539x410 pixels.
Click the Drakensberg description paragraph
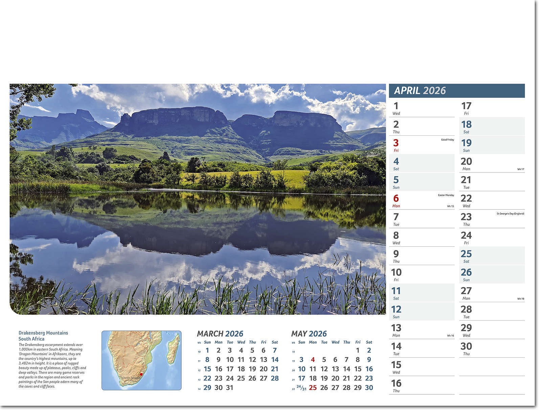pyautogui.click(x=52, y=365)
